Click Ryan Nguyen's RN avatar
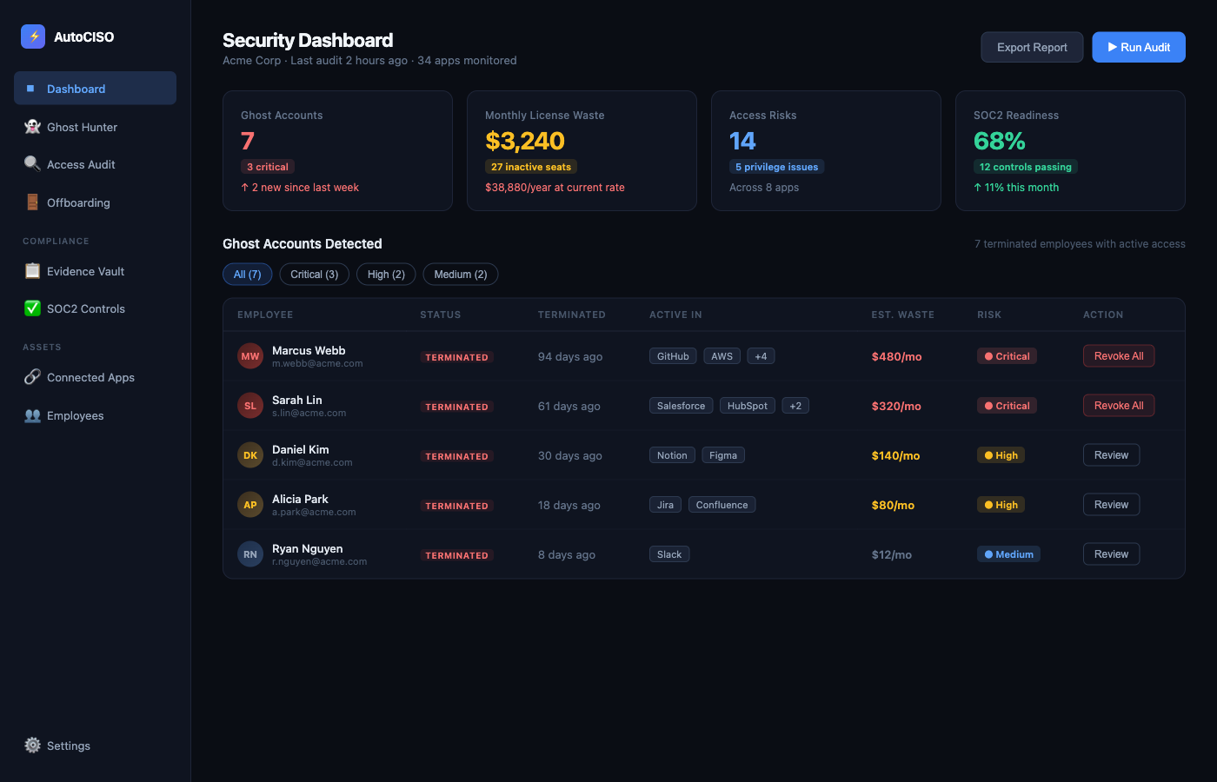 [x=250, y=554]
